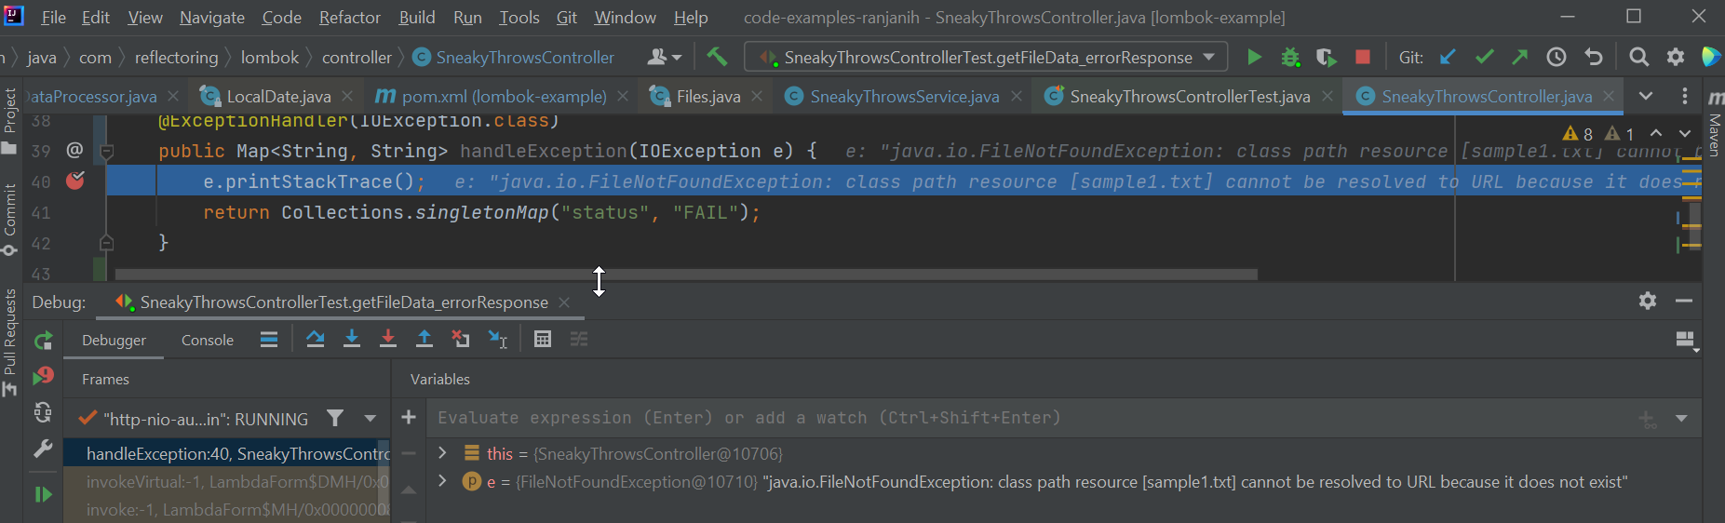The width and height of the screenshot is (1725, 523).
Task: Click the Debug bug icon in toolbar
Action: (1290, 58)
